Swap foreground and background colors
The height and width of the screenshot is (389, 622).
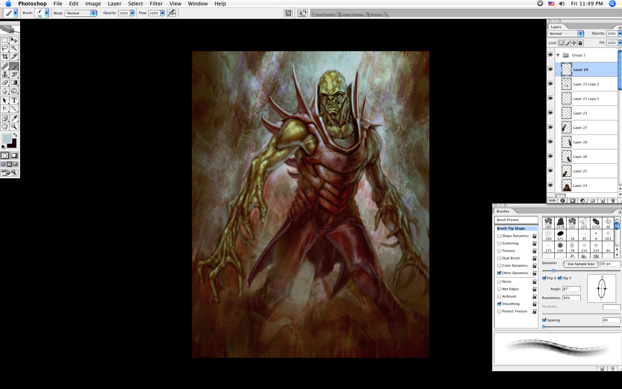[x=15, y=135]
